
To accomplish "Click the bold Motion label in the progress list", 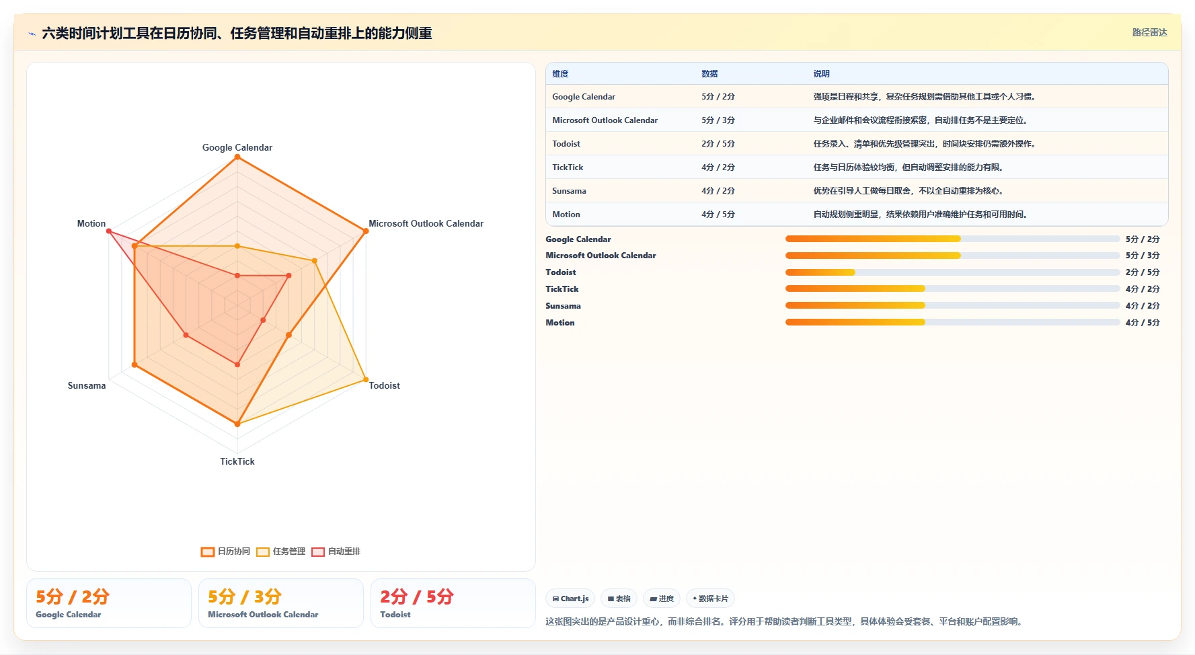I will click(560, 323).
